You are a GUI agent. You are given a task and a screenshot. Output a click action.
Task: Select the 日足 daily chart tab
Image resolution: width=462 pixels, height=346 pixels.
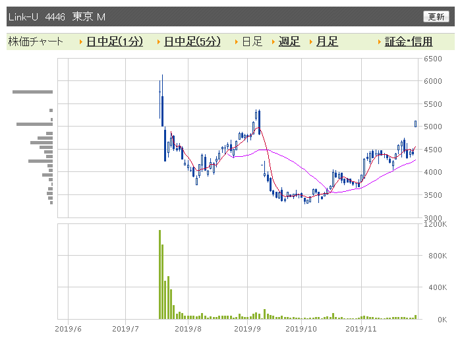(252, 42)
